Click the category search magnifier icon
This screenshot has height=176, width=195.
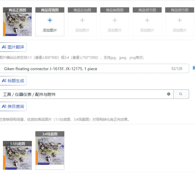tap(181, 94)
